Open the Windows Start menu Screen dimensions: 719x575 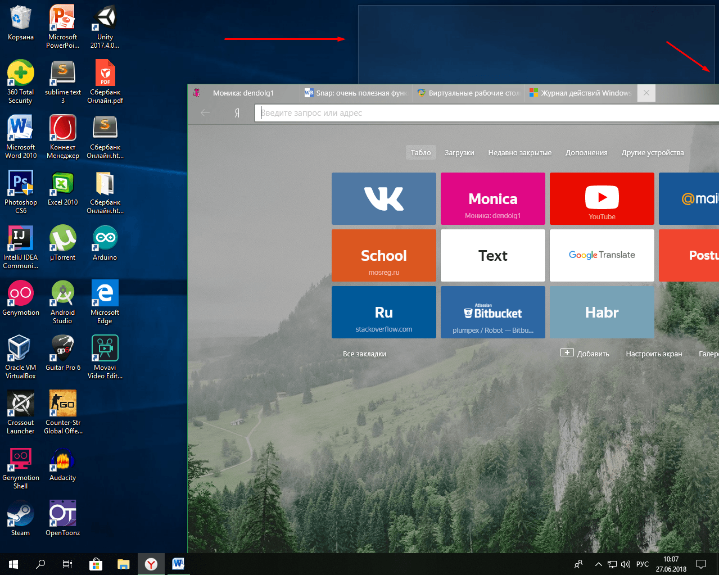click(x=13, y=564)
